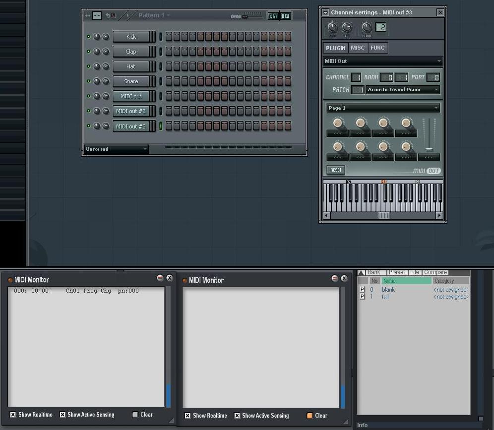
Task: Open the Unsorted channel filter dropdown
Action: point(116,149)
